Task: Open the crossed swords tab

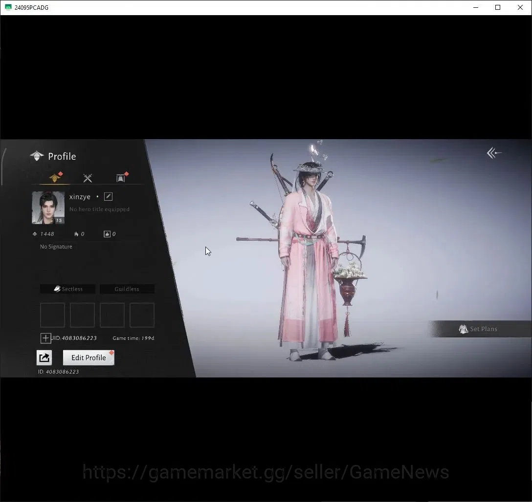Action: pyautogui.click(x=88, y=178)
